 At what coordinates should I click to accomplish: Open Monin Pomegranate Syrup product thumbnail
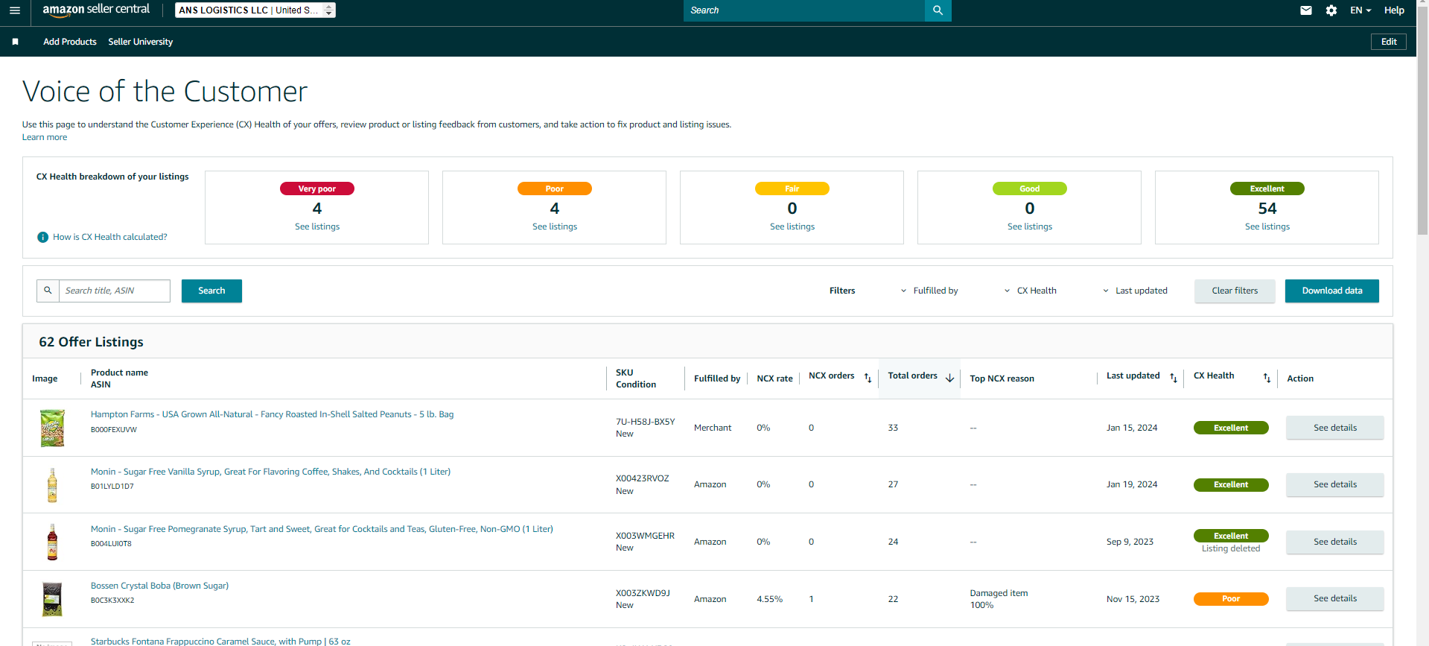(52, 542)
